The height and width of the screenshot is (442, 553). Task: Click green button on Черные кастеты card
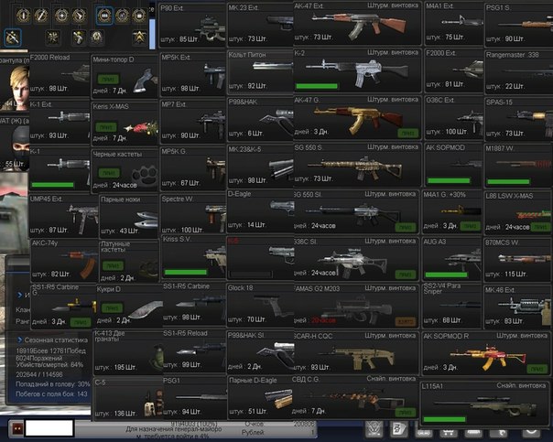(x=109, y=172)
